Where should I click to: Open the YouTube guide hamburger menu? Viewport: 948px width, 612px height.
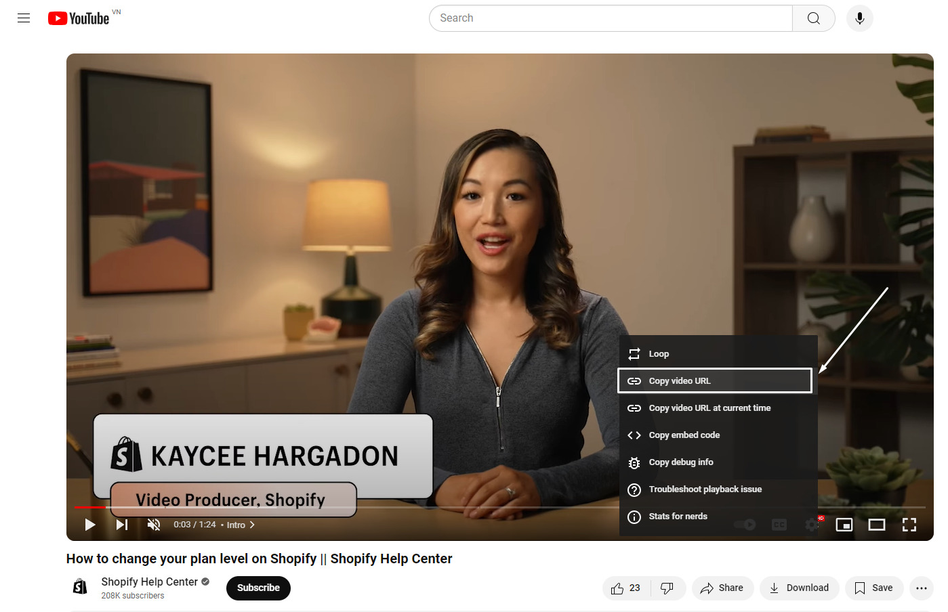[24, 18]
